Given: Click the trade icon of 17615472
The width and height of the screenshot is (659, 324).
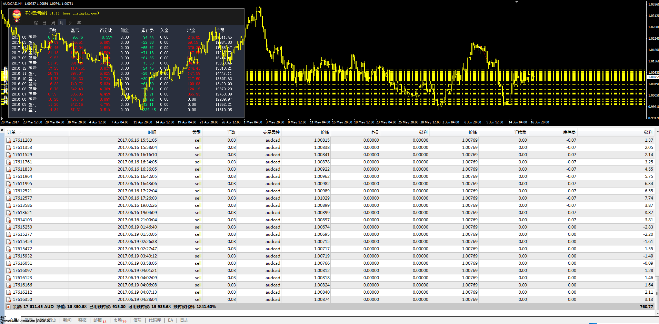Looking at the screenshot, I should (x=9, y=249).
